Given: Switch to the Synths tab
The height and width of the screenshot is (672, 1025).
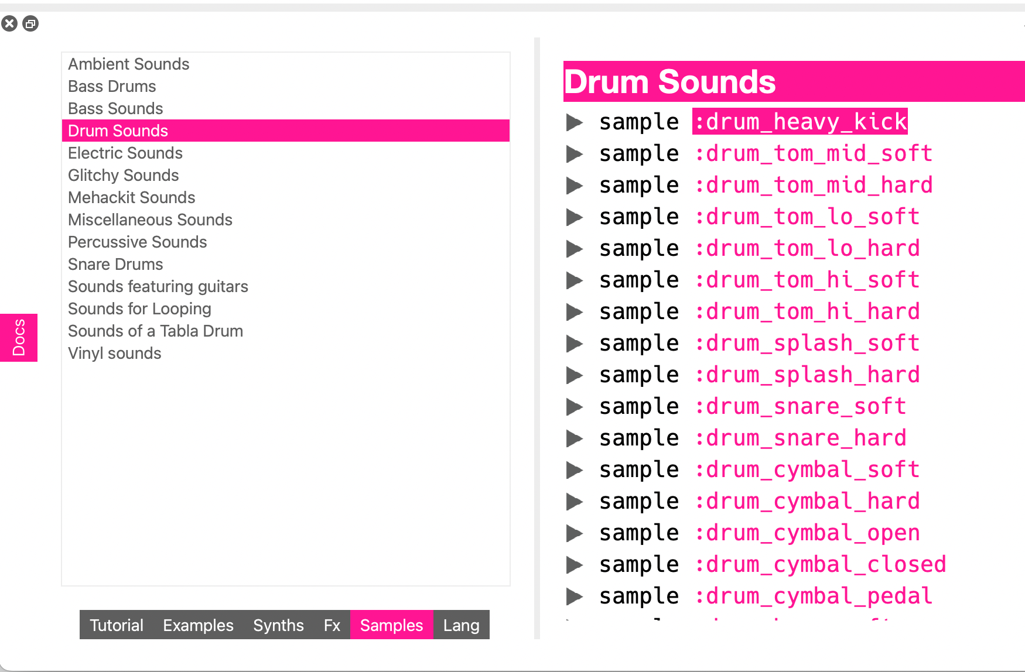Looking at the screenshot, I should point(278,625).
